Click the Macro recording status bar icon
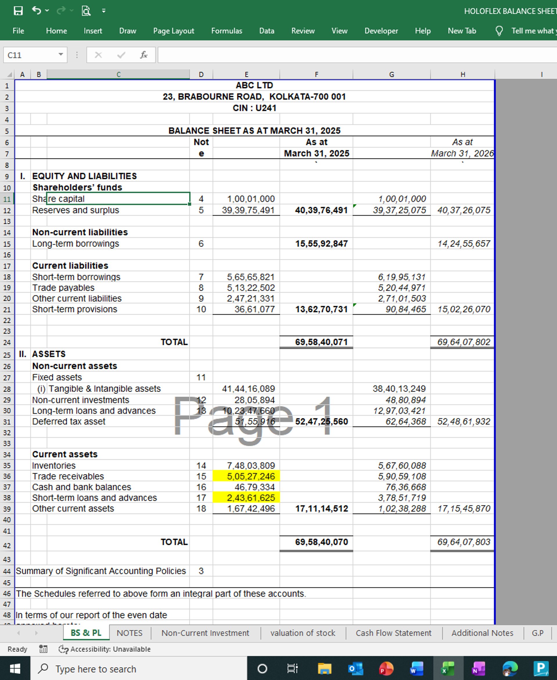 click(43, 649)
